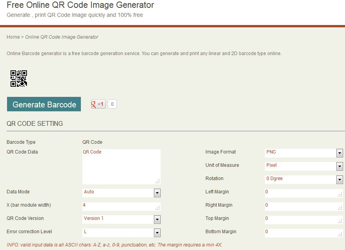
Task: Open the QR Code Version dropdown
Action: [x=157, y=220]
